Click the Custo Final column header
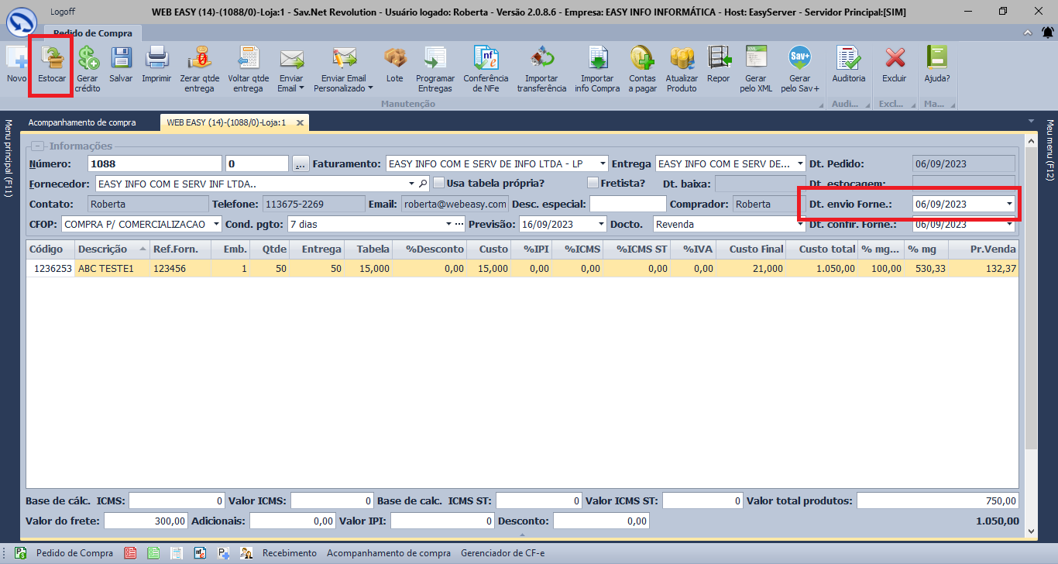Image resolution: width=1058 pixels, height=564 pixels. 751,249
